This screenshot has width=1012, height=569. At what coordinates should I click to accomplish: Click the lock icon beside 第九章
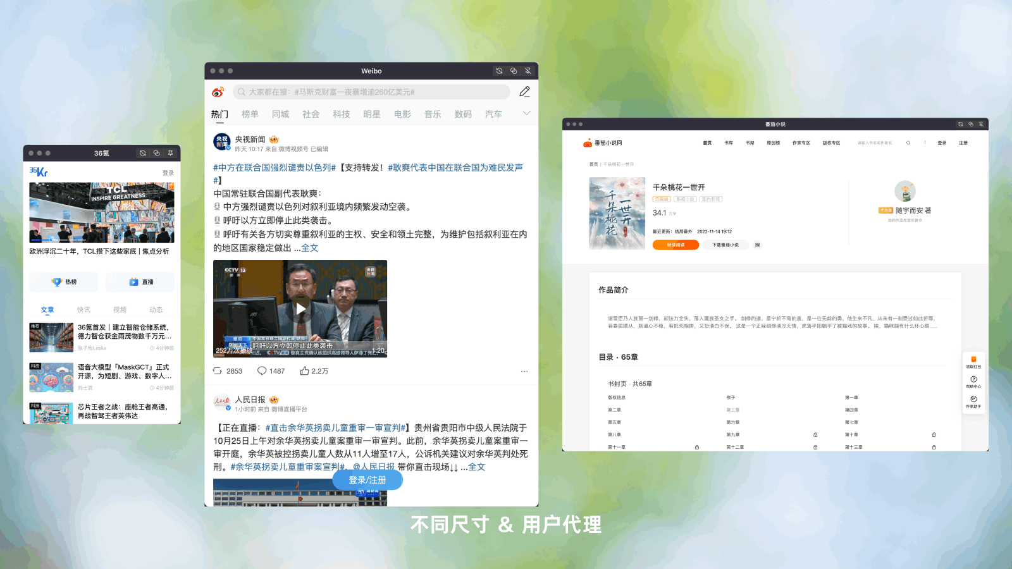815,435
